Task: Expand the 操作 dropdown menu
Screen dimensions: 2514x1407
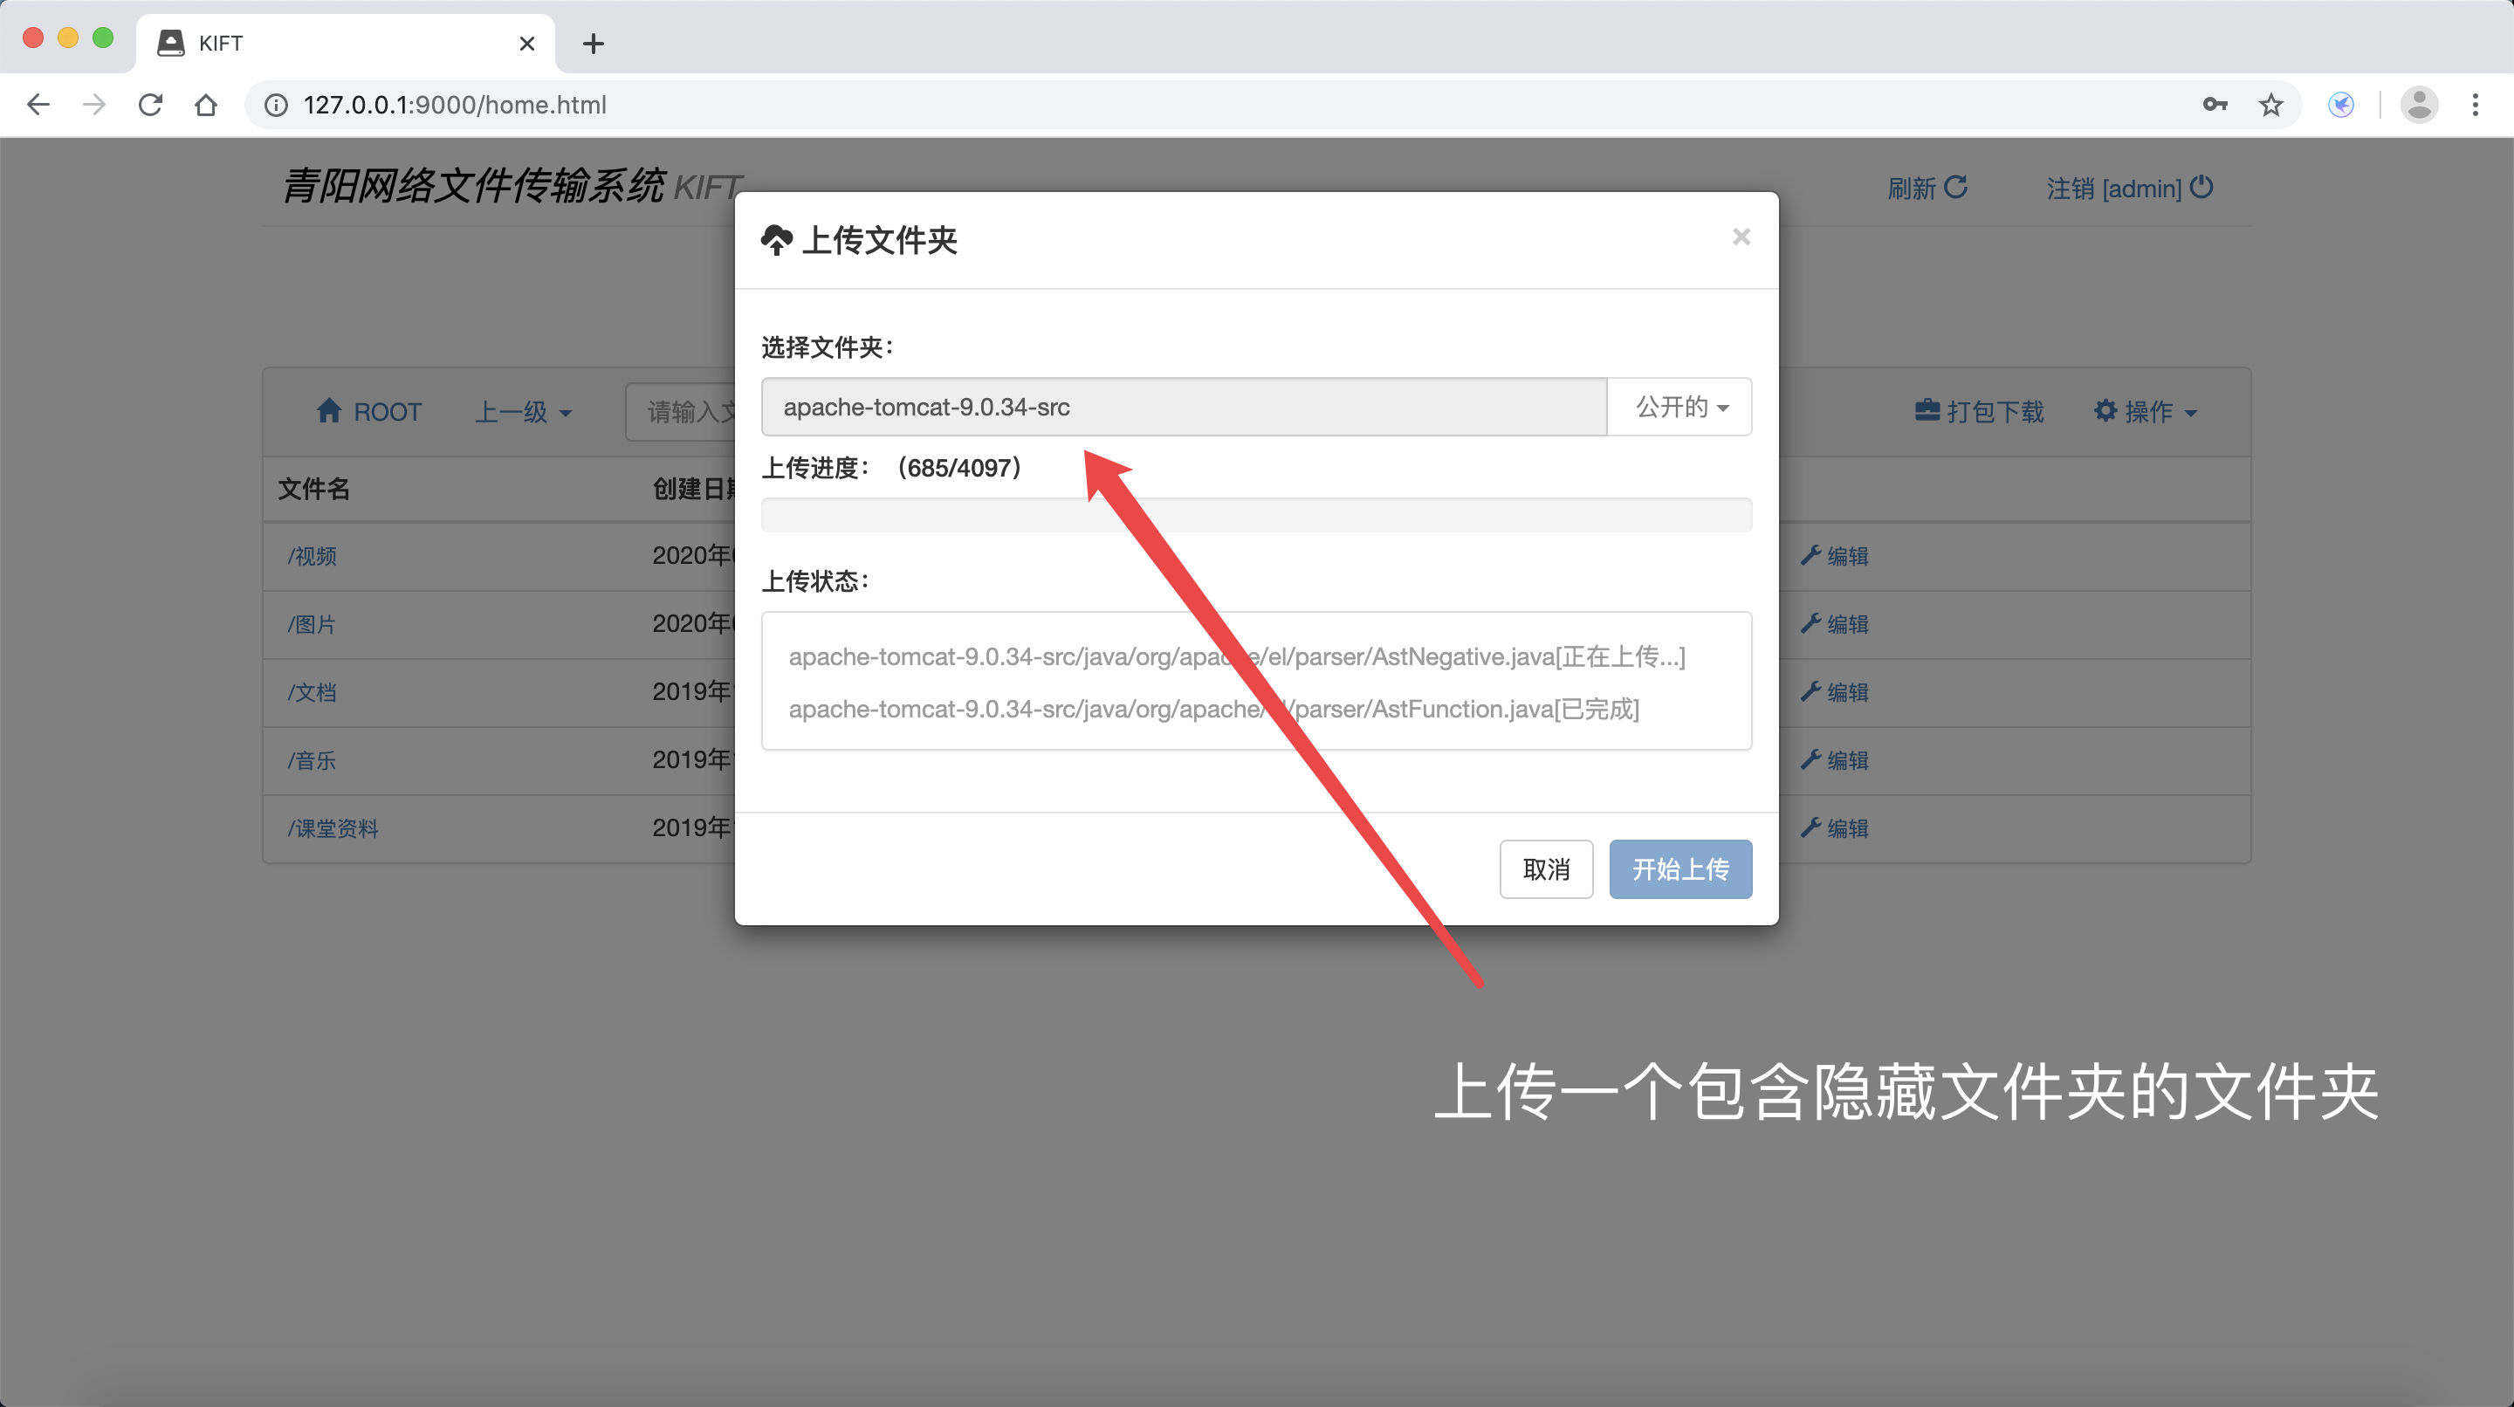Action: [2145, 412]
